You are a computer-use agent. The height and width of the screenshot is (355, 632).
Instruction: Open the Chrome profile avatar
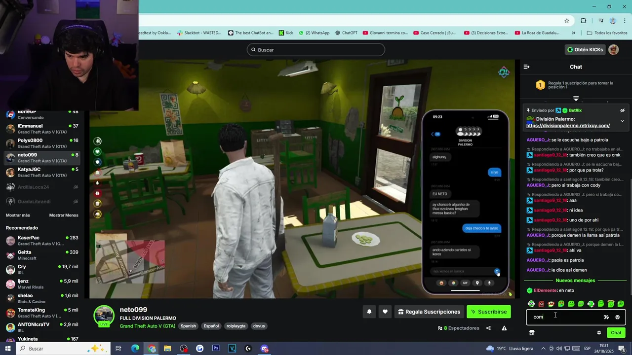[613, 21]
